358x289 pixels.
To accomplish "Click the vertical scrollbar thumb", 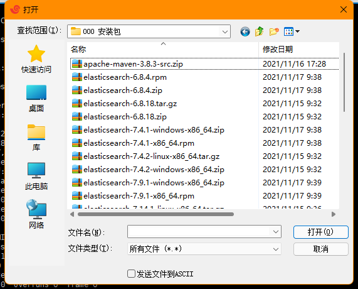I will click(x=344, y=82).
